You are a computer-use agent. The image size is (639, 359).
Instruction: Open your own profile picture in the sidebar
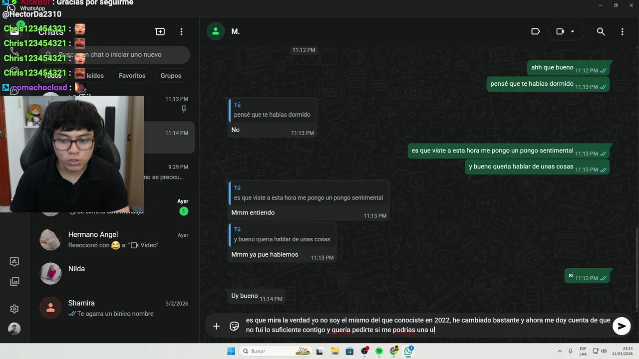click(14, 329)
